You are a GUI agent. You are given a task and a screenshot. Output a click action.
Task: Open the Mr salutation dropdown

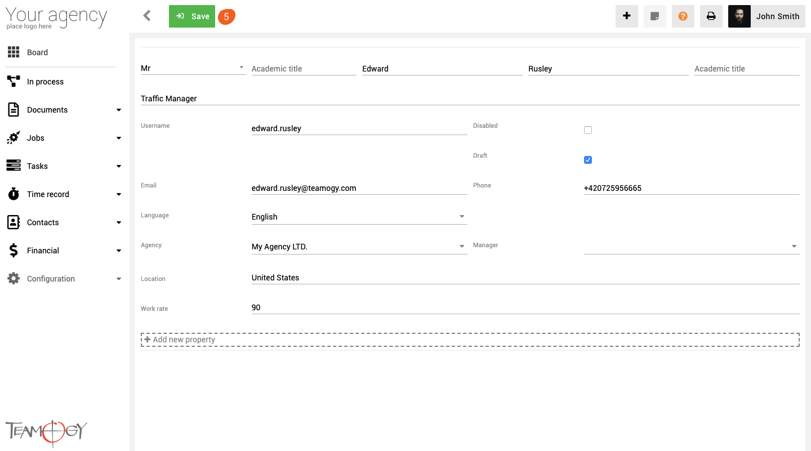193,68
